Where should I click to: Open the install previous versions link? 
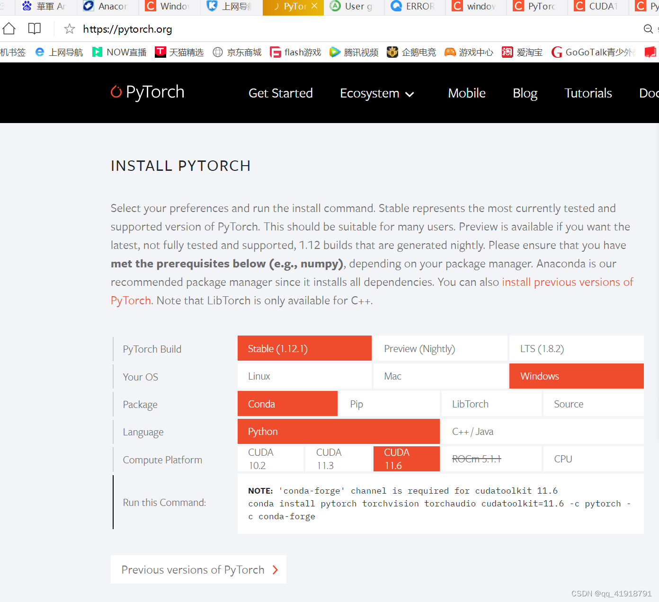568,282
